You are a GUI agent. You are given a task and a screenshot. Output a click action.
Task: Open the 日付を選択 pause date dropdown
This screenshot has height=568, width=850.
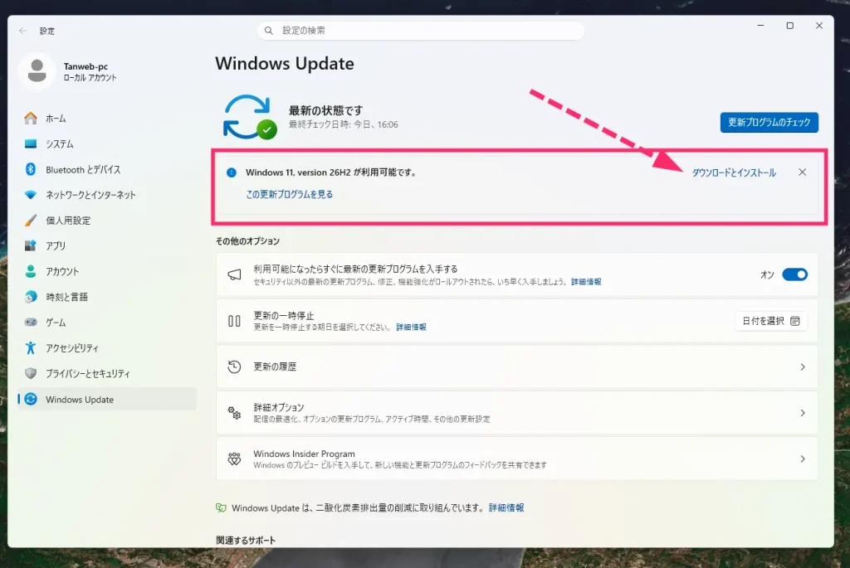(x=770, y=321)
